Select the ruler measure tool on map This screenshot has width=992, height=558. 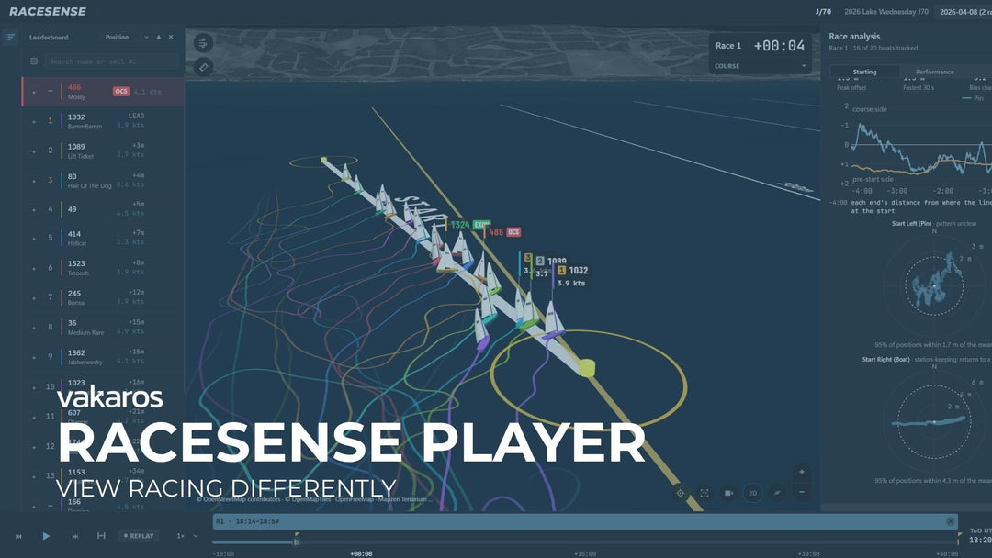pyautogui.click(x=203, y=67)
